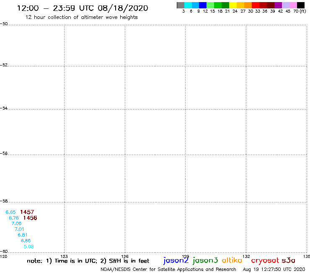Click the black legend swatch

click(x=301, y=5)
